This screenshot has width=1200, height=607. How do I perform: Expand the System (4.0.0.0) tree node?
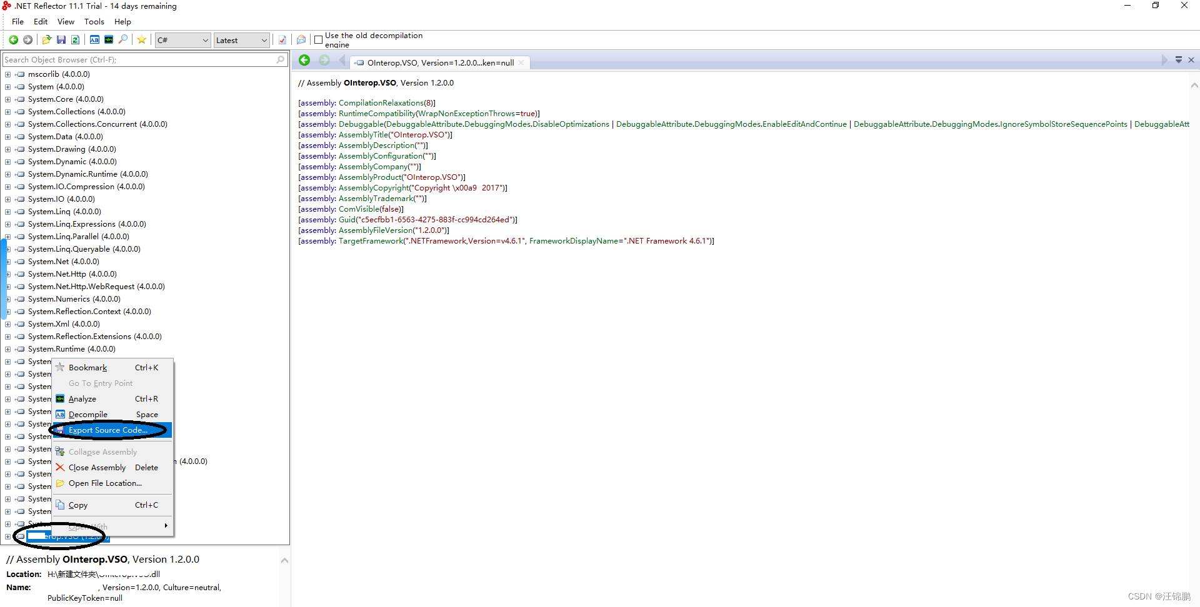click(x=7, y=87)
